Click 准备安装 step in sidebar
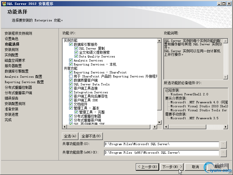 click(x=11, y=109)
